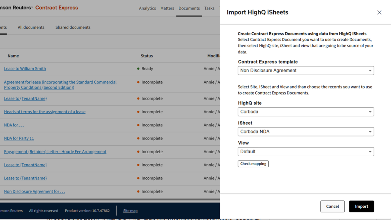Open the Shared documents tab
391x220 pixels.
point(73,27)
